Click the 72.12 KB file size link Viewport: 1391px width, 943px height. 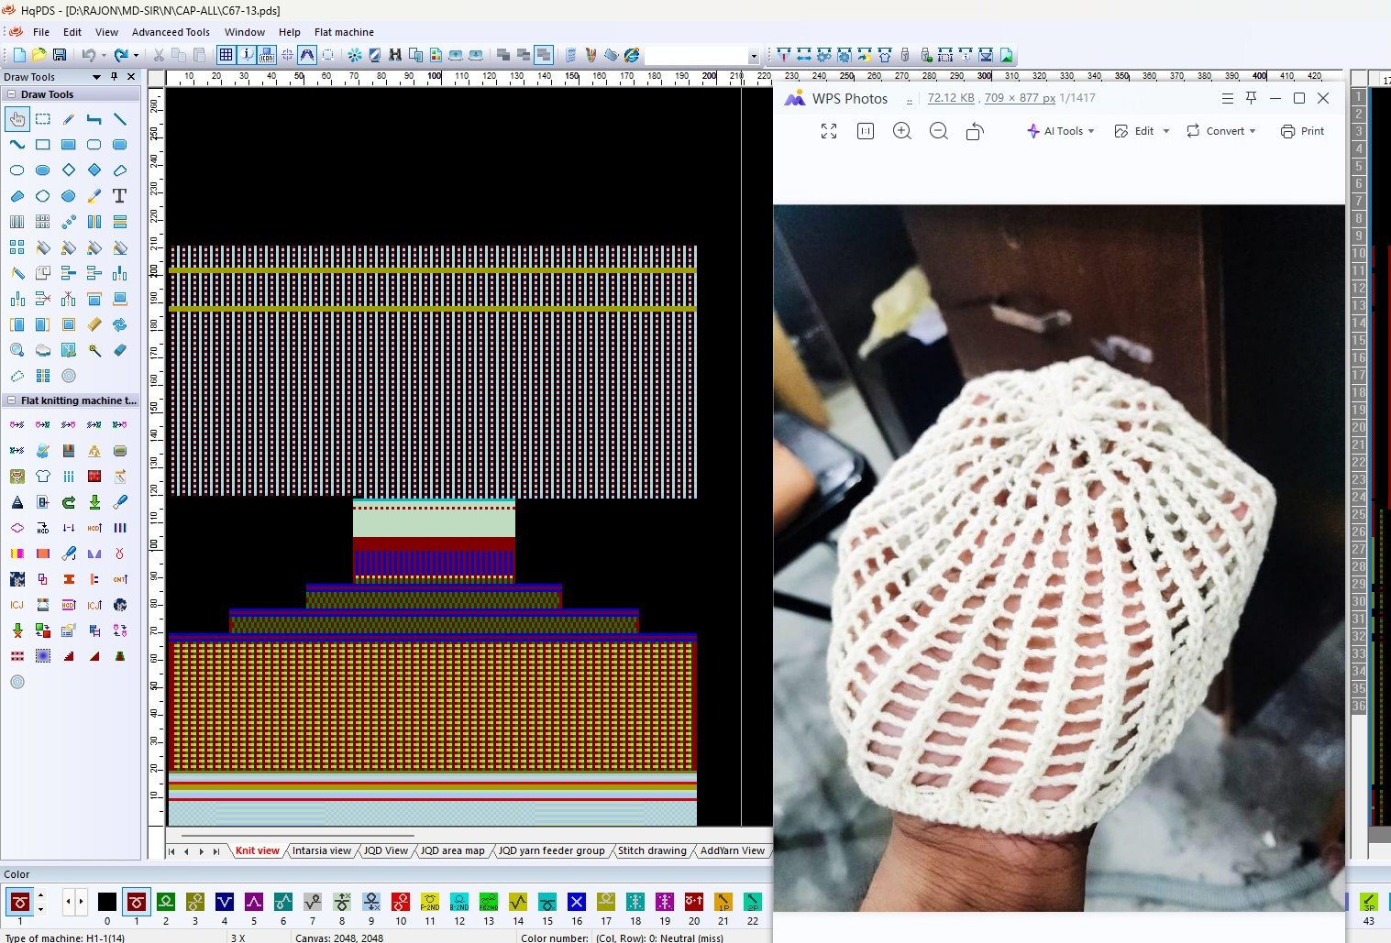click(x=950, y=98)
